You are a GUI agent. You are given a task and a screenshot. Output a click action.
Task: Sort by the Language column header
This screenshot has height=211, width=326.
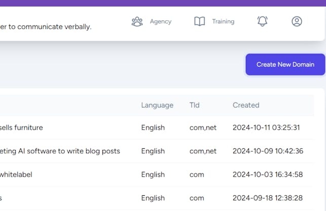pyautogui.click(x=157, y=105)
